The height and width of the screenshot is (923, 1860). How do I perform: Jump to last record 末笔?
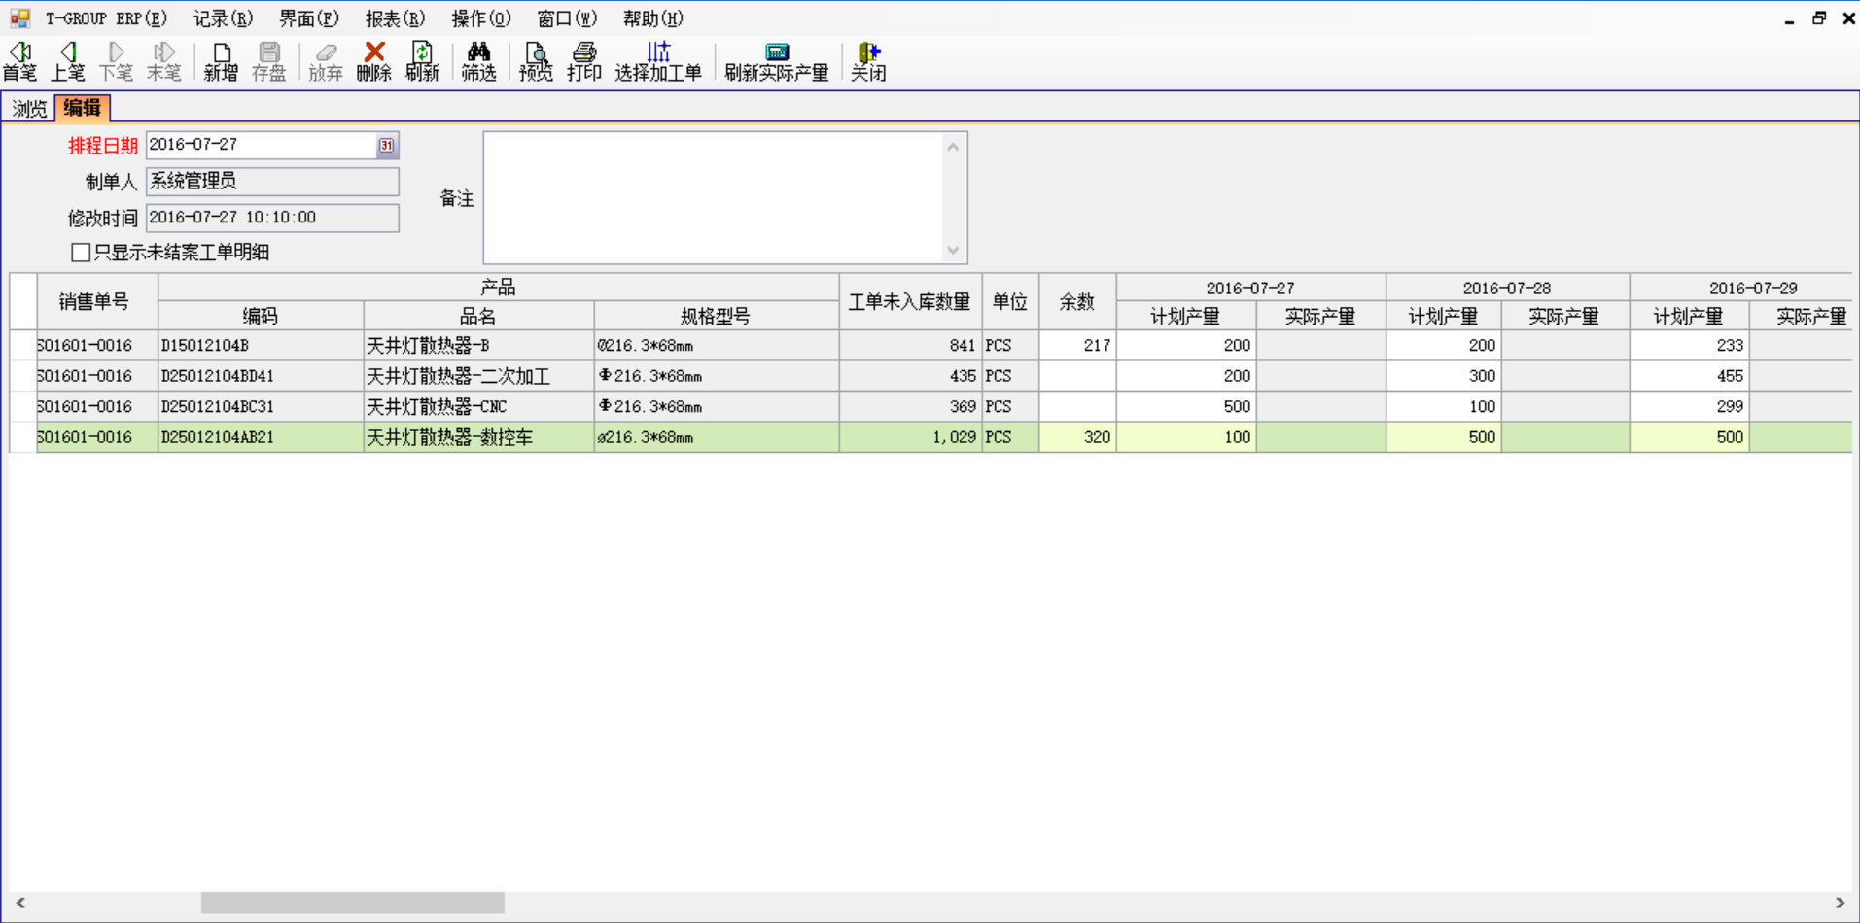(x=163, y=61)
